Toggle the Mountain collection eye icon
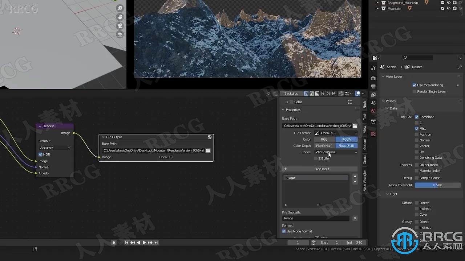465x261 pixels. tap(449, 8)
